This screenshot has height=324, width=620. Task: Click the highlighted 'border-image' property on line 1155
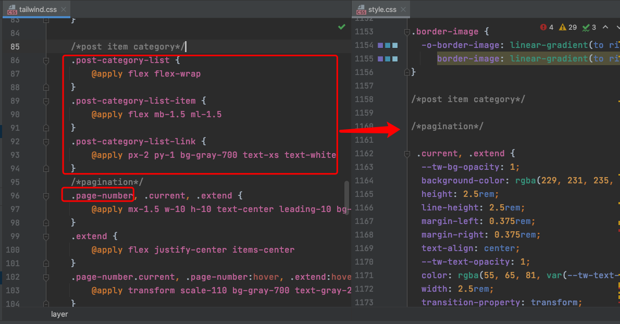coord(468,58)
